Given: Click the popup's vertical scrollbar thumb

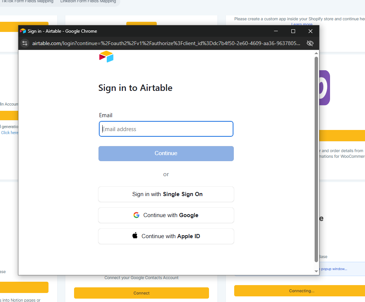Looking at the screenshot, I should [x=316, y=159].
